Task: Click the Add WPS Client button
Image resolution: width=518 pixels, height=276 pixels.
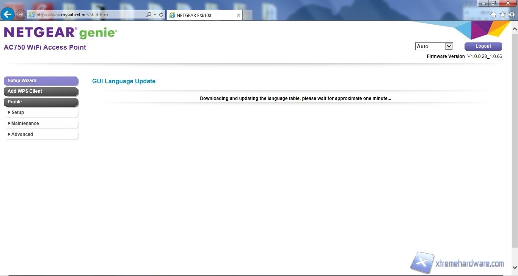Action: pos(41,91)
